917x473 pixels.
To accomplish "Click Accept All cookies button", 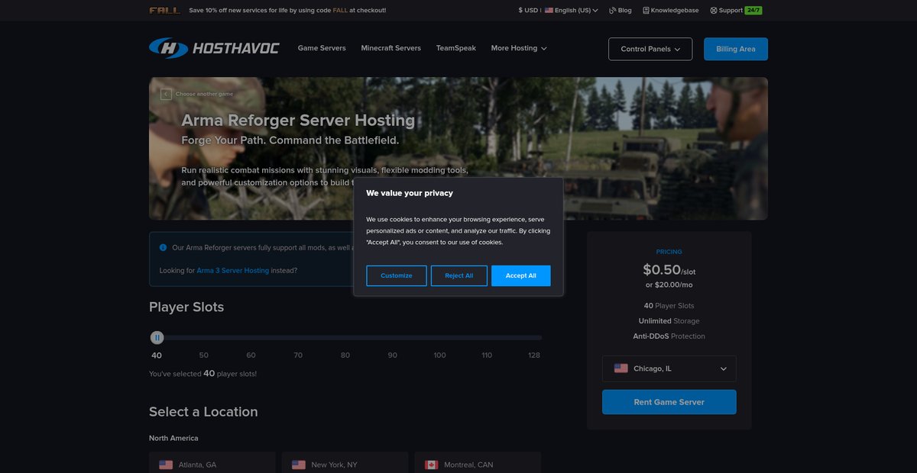I will click(x=521, y=275).
